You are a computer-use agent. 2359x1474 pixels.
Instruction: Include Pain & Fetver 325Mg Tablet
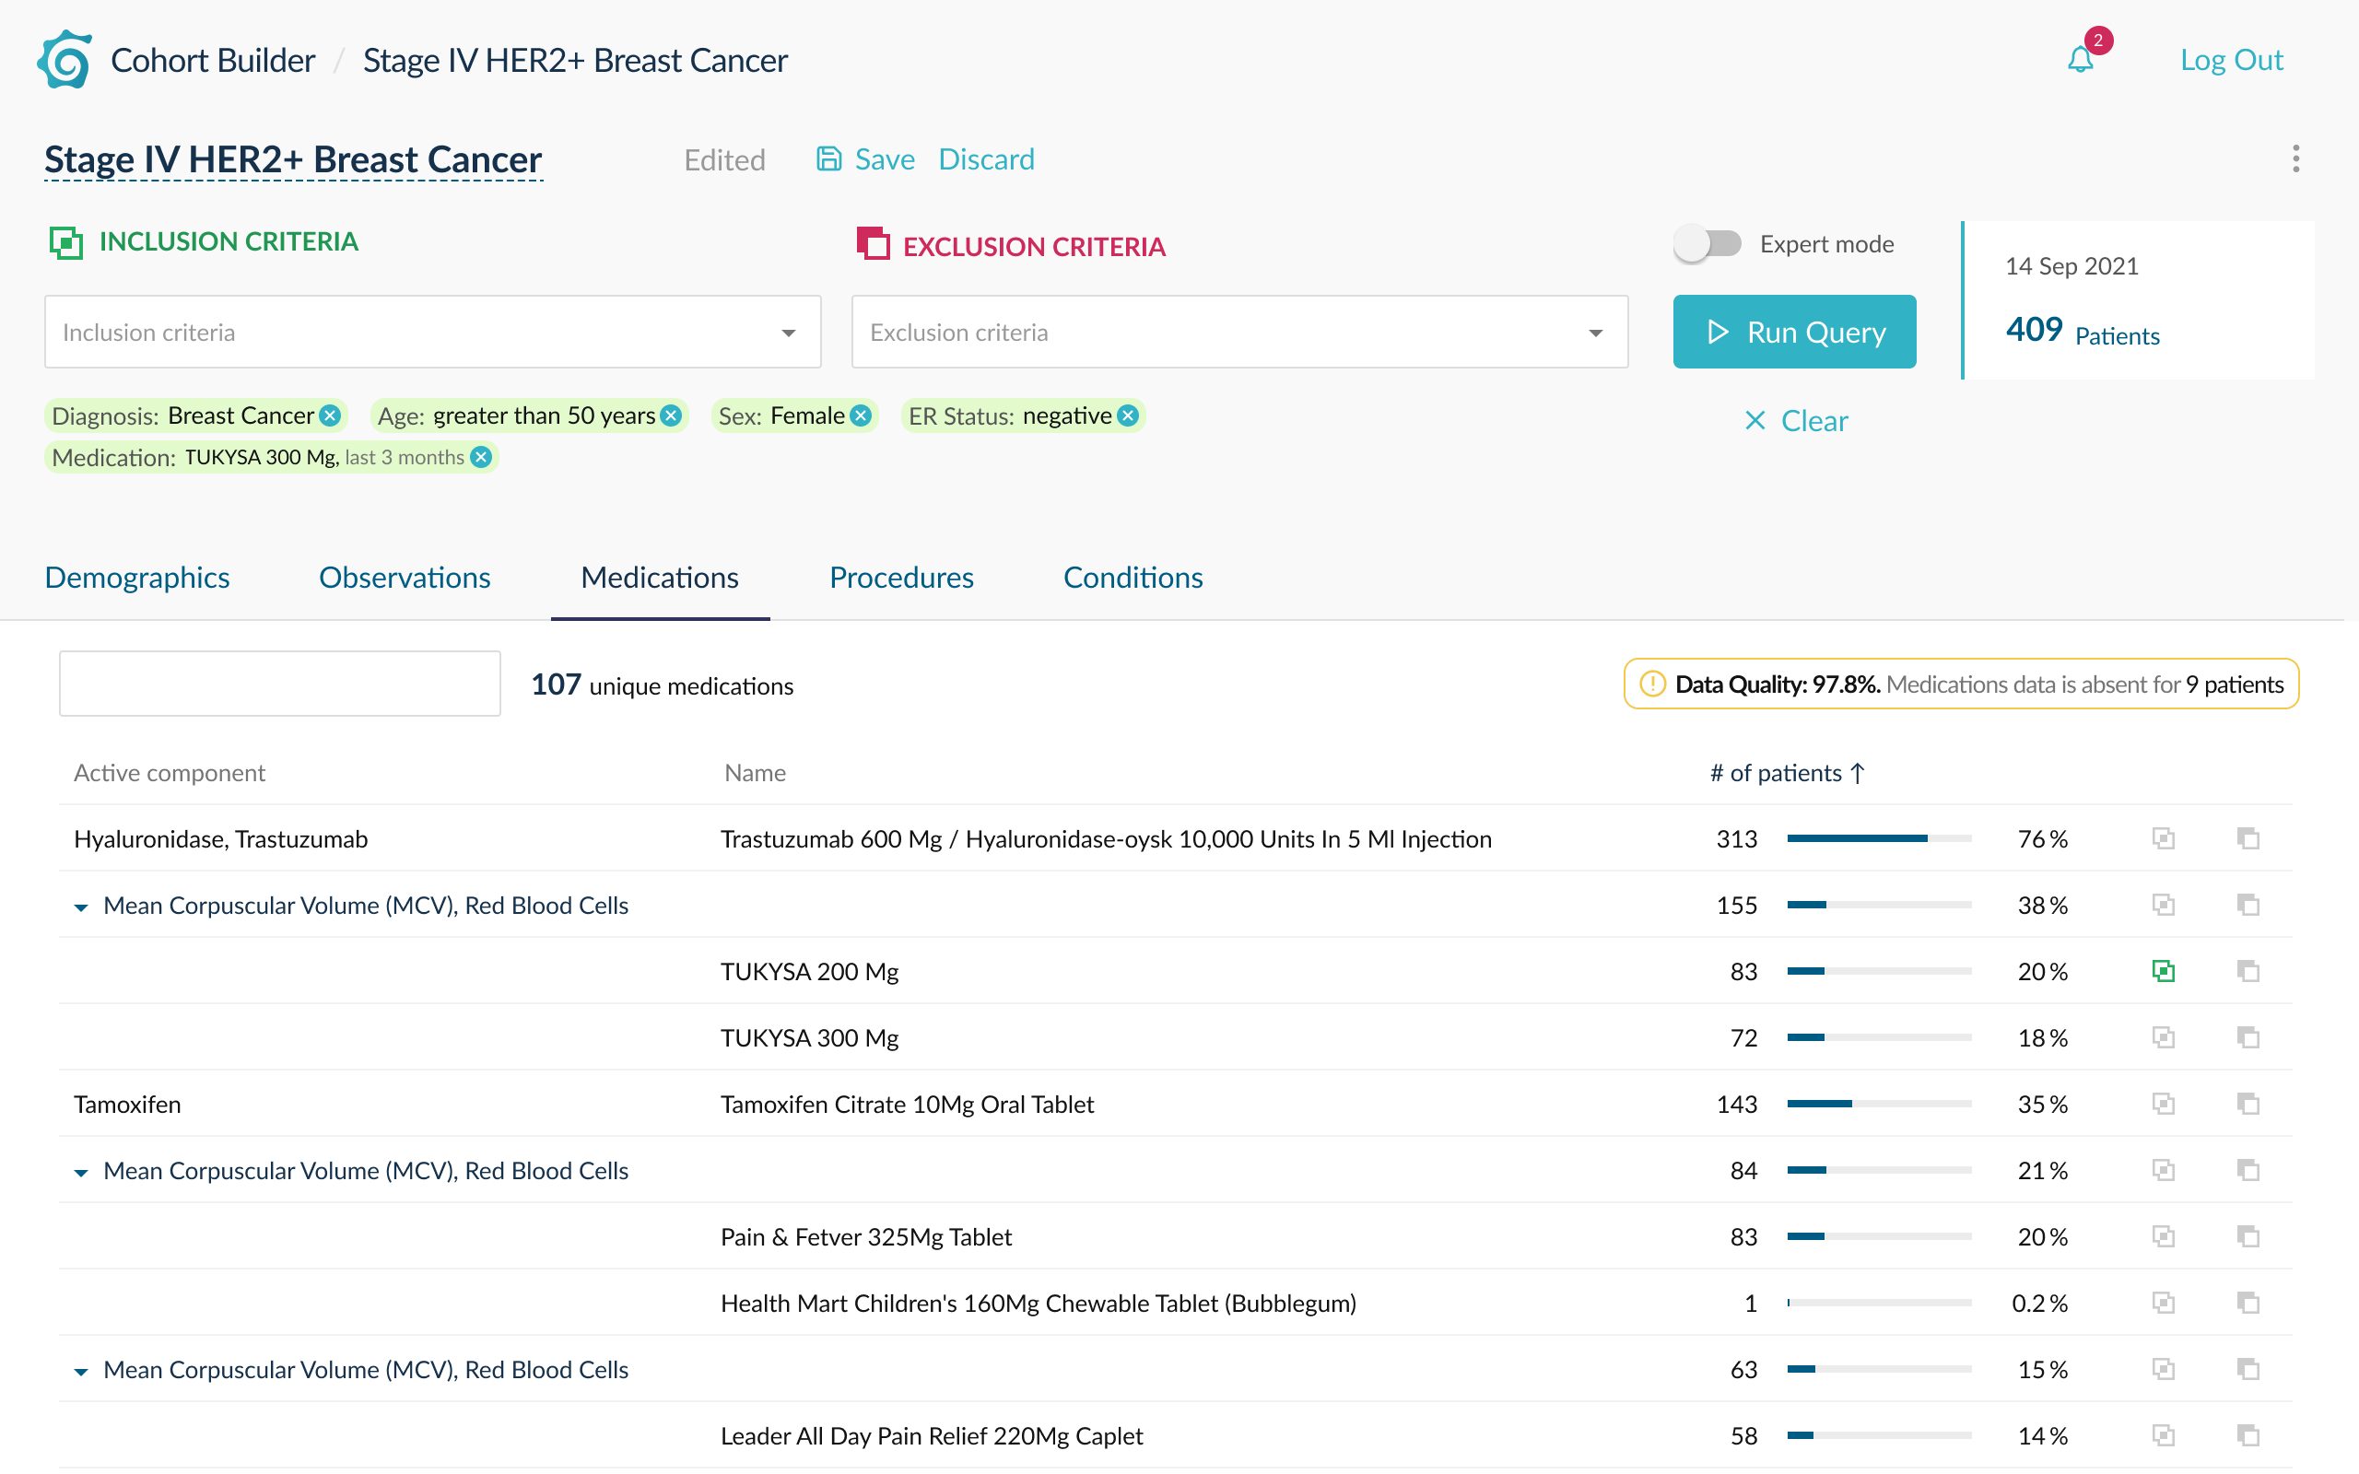click(2163, 1236)
